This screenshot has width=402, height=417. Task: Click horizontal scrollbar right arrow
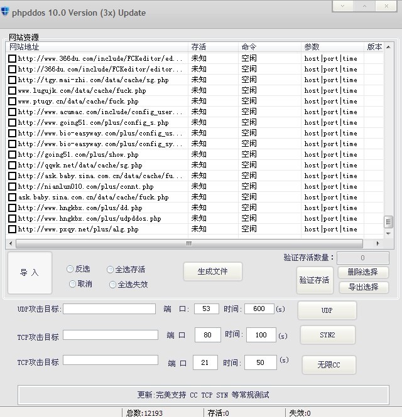[x=378, y=243]
